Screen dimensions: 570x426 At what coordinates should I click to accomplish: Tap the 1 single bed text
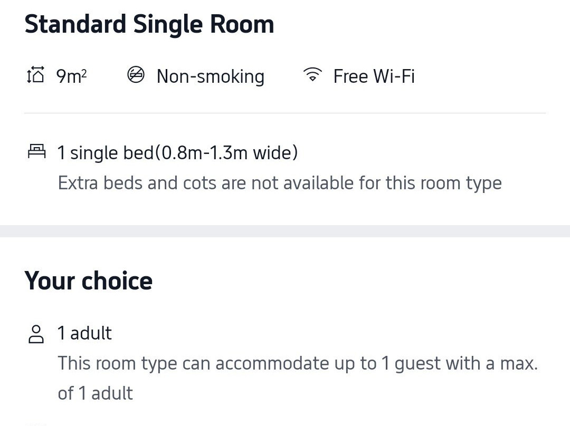pyautogui.click(x=106, y=153)
